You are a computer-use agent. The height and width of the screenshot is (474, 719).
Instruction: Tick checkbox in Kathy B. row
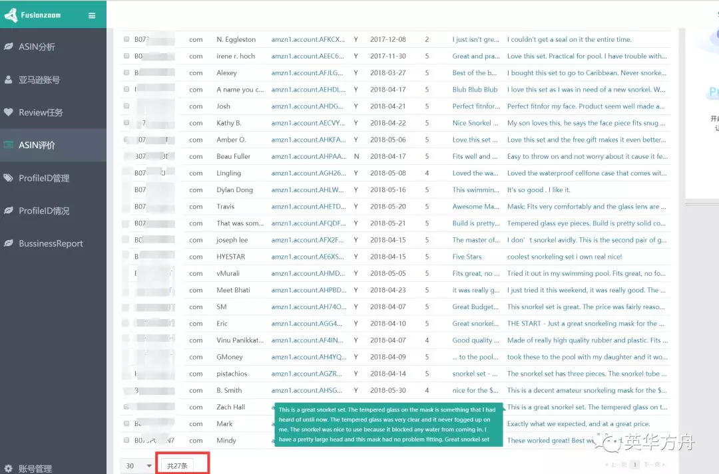126,123
